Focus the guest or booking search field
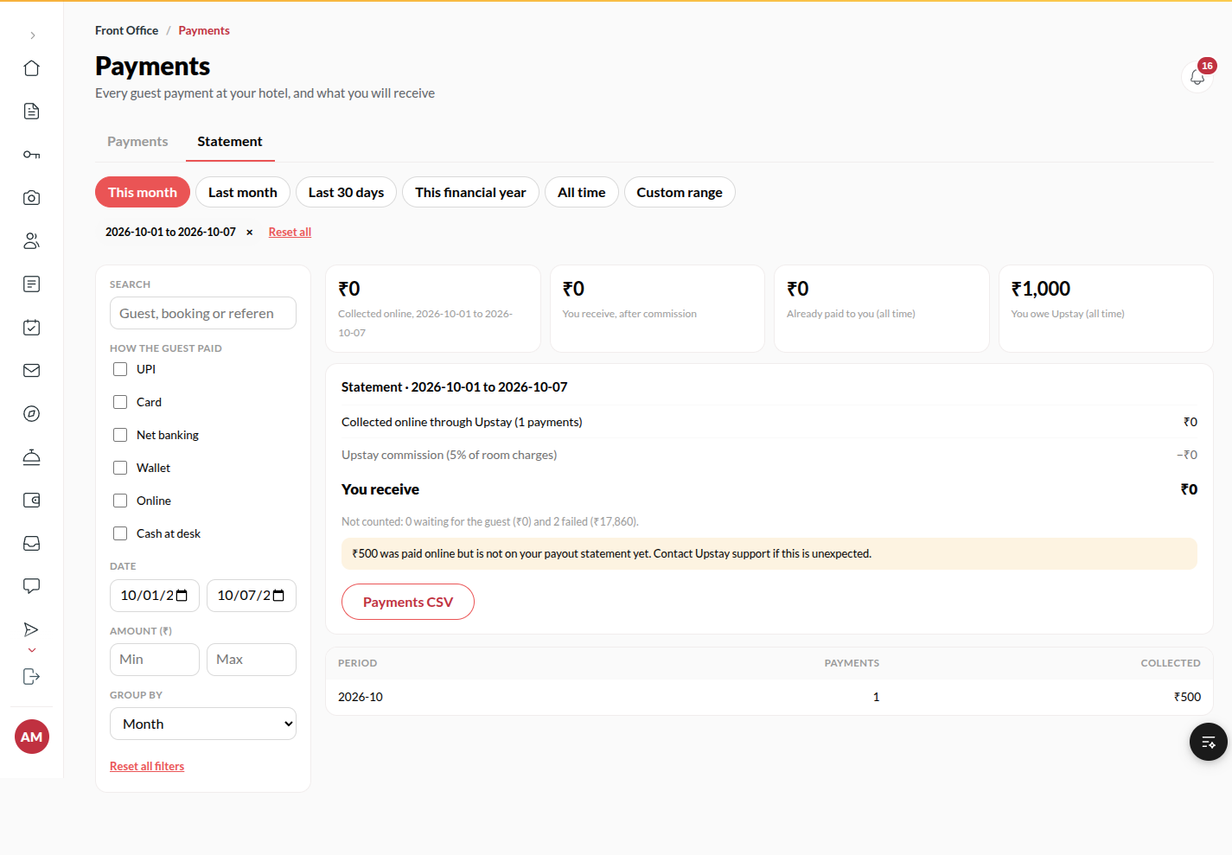The image size is (1232, 855). pyautogui.click(x=203, y=313)
